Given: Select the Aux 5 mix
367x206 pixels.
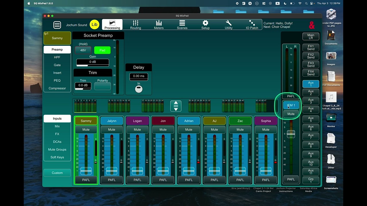Looking at the screenshot, I should pos(311,119).
